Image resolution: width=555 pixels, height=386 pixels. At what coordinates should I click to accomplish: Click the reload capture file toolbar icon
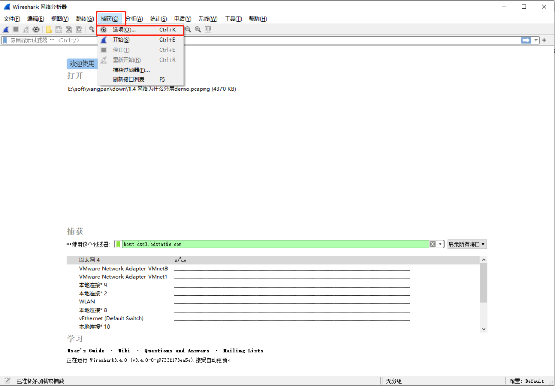tap(79, 29)
